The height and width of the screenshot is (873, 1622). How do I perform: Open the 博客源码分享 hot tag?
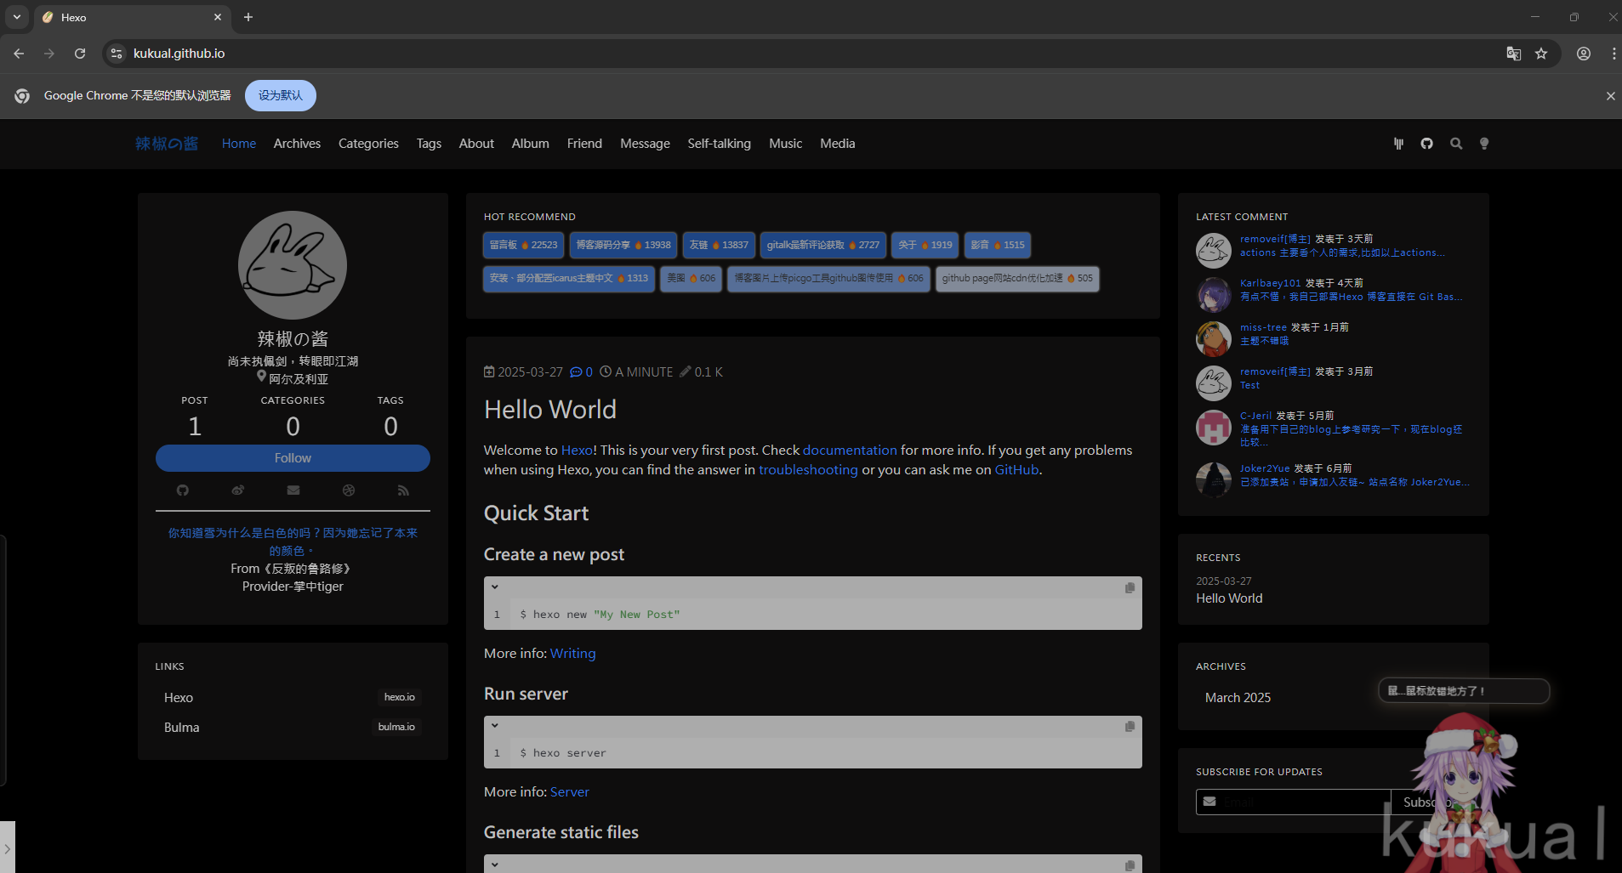coord(623,245)
